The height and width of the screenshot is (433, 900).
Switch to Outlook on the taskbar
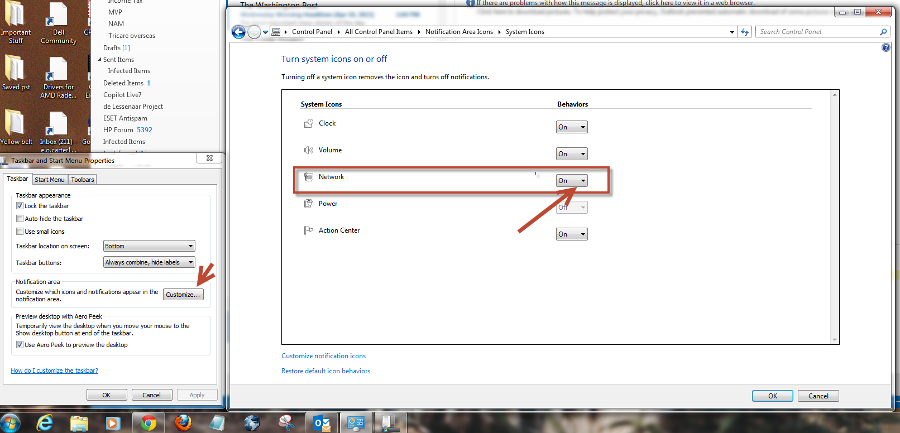322,424
